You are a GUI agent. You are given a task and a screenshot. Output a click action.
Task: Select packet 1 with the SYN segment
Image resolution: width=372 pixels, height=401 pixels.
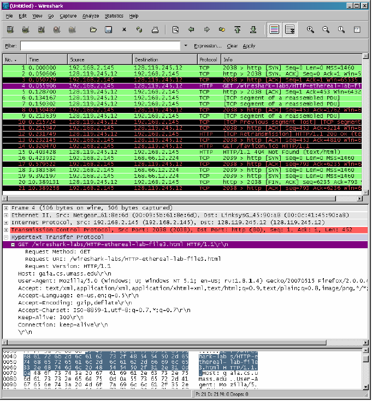click(x=182, y=68)
